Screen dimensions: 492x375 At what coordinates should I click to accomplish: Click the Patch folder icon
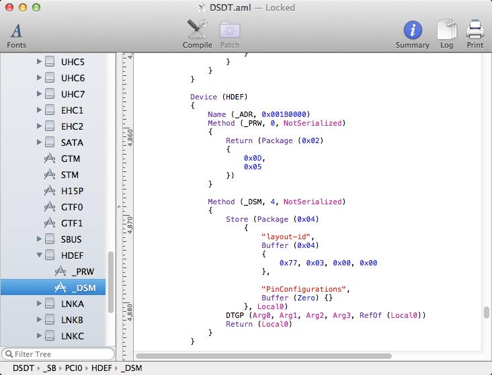click(230, 30)
